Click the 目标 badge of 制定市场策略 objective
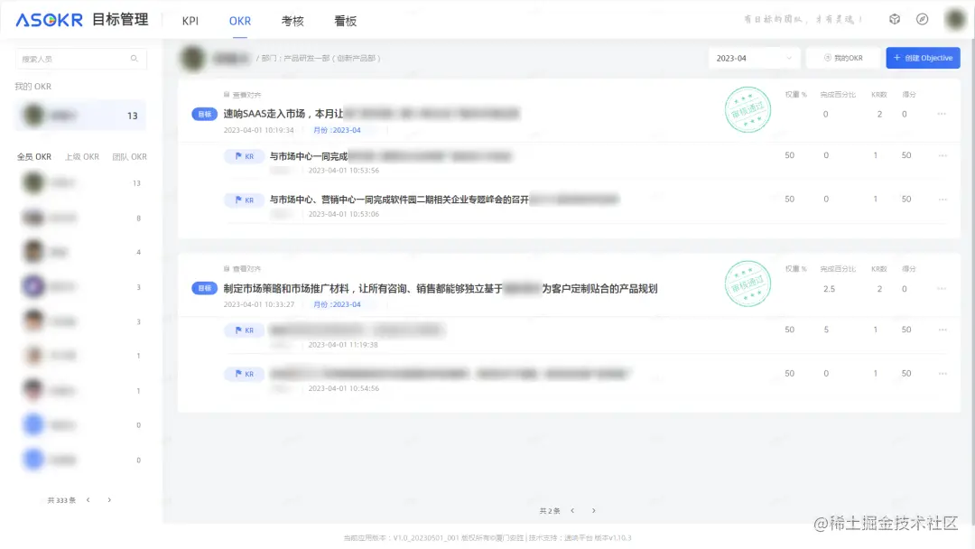The width and height of the screenshot is (975, 549). point(205,288)
